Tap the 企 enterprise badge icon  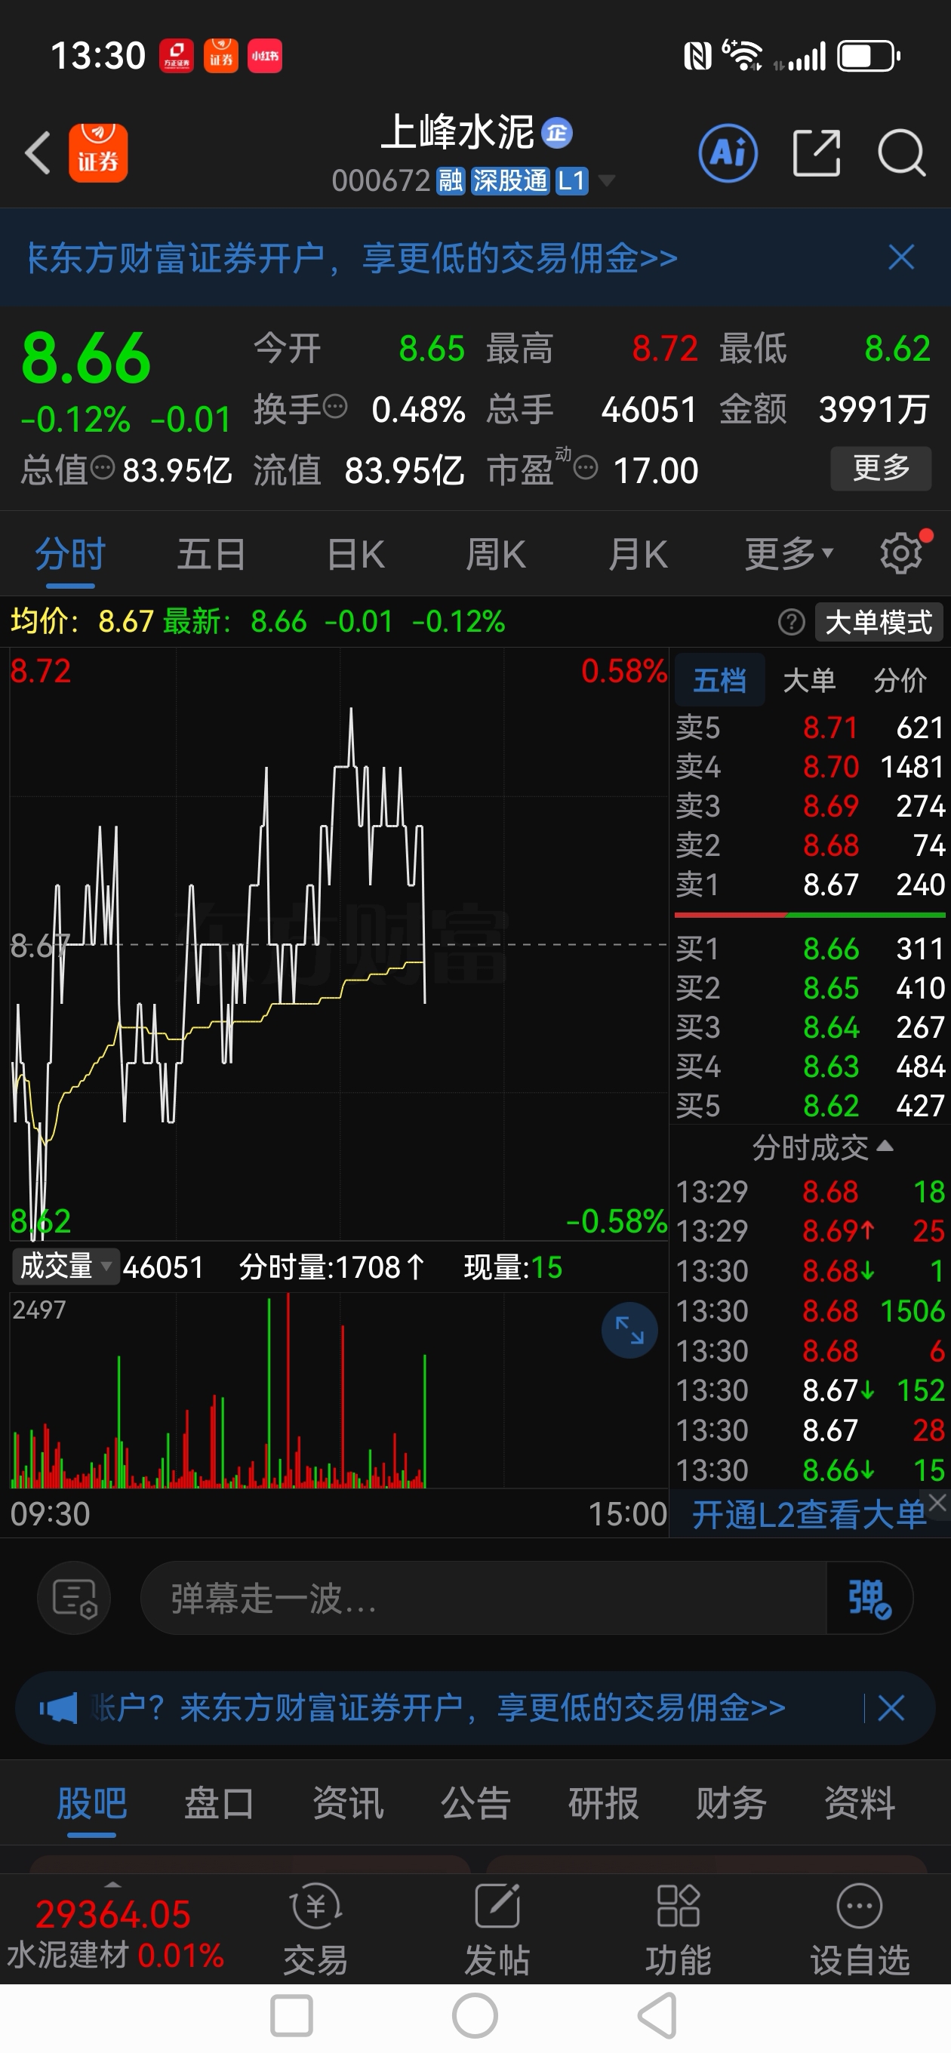(556, 132)
